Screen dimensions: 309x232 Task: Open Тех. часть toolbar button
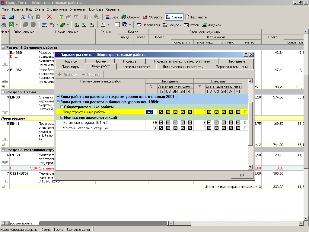pos(196,17)
